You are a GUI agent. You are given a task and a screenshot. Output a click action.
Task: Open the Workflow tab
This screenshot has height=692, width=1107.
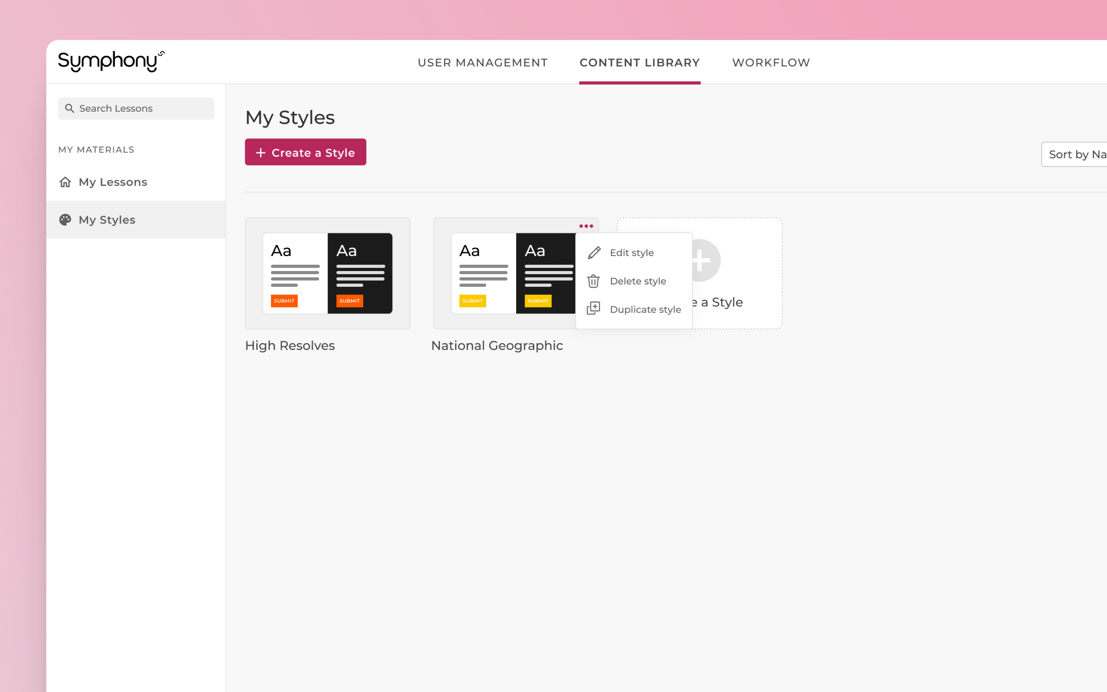tap(771, 63)
